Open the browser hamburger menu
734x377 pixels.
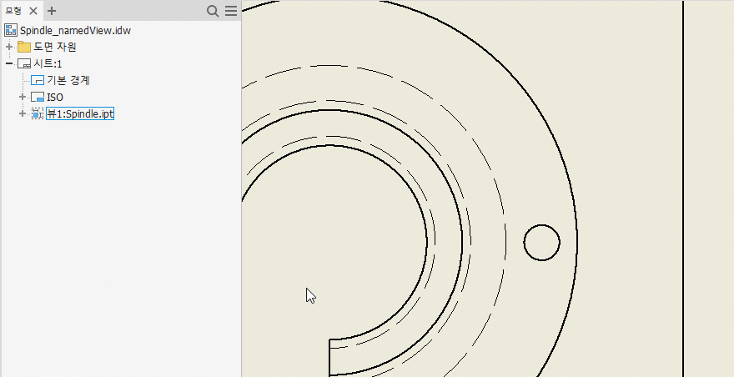pyautogui.click(x=231, y=11)
